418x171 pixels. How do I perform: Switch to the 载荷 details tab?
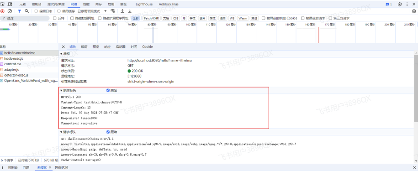84,47
